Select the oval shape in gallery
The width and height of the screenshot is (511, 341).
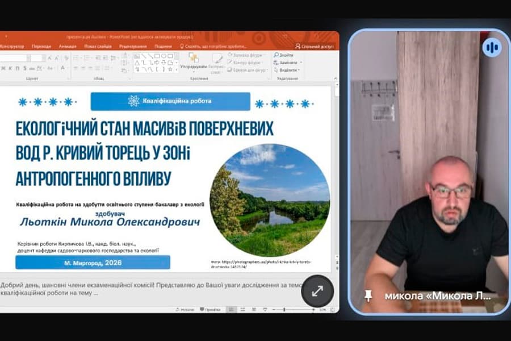tap(164, 56)
